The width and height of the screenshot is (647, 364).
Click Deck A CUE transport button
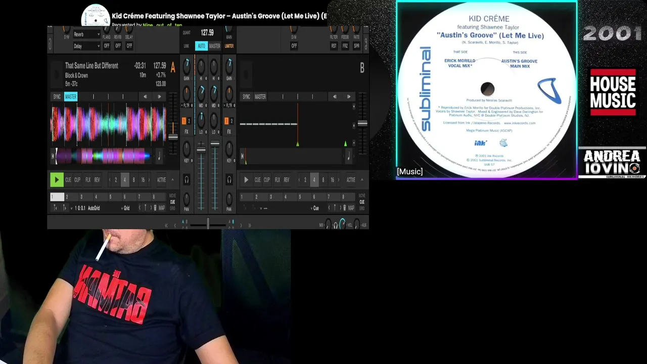pos(68,180)
